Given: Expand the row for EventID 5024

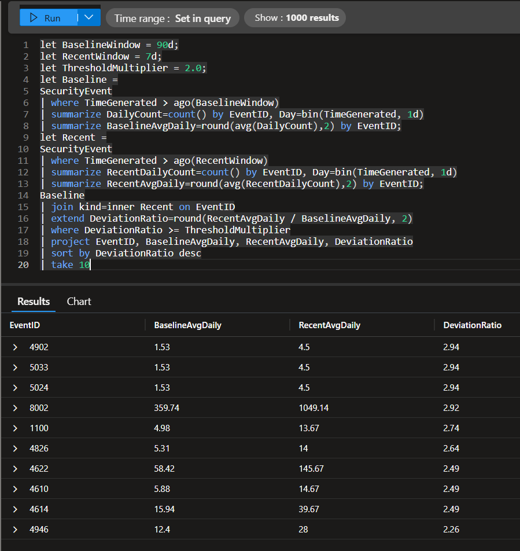Looking at the screenshot, I should pyautogui.click(x=15, y=388).
